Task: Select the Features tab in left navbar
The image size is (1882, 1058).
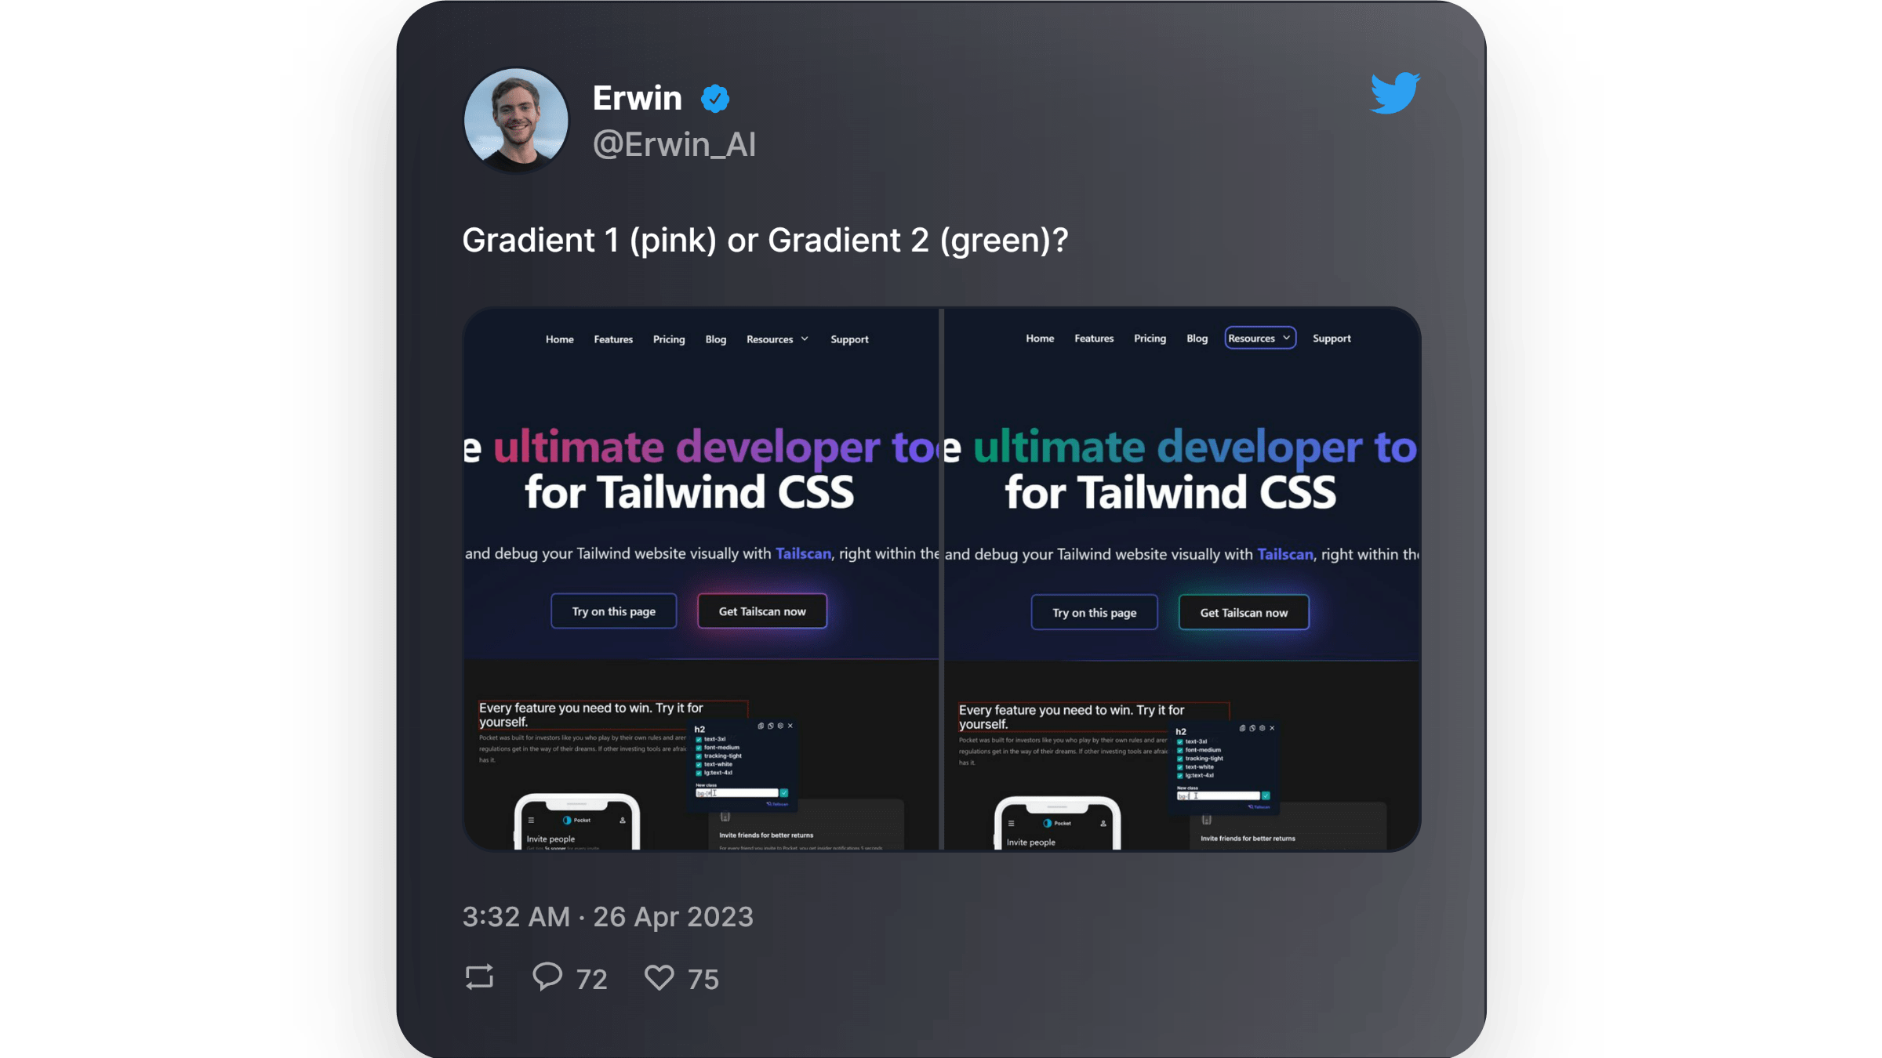Action: [612, 339]
